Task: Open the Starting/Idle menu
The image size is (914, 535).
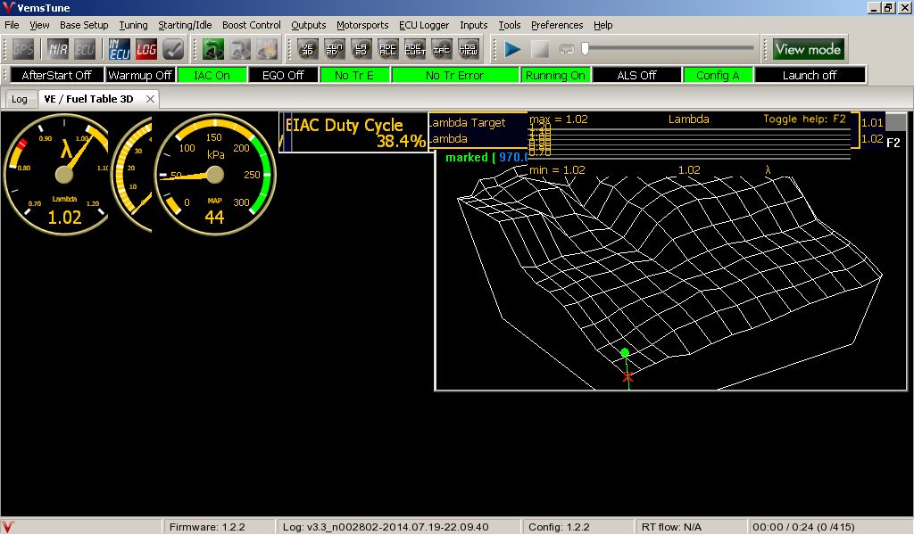Action: tap(185, 25)
